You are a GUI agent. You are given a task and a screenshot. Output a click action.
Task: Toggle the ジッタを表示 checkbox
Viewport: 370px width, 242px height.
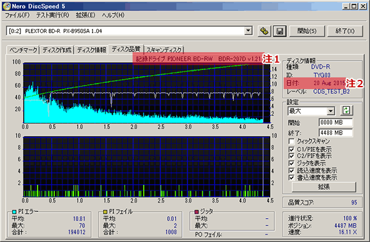click(292, 163)
